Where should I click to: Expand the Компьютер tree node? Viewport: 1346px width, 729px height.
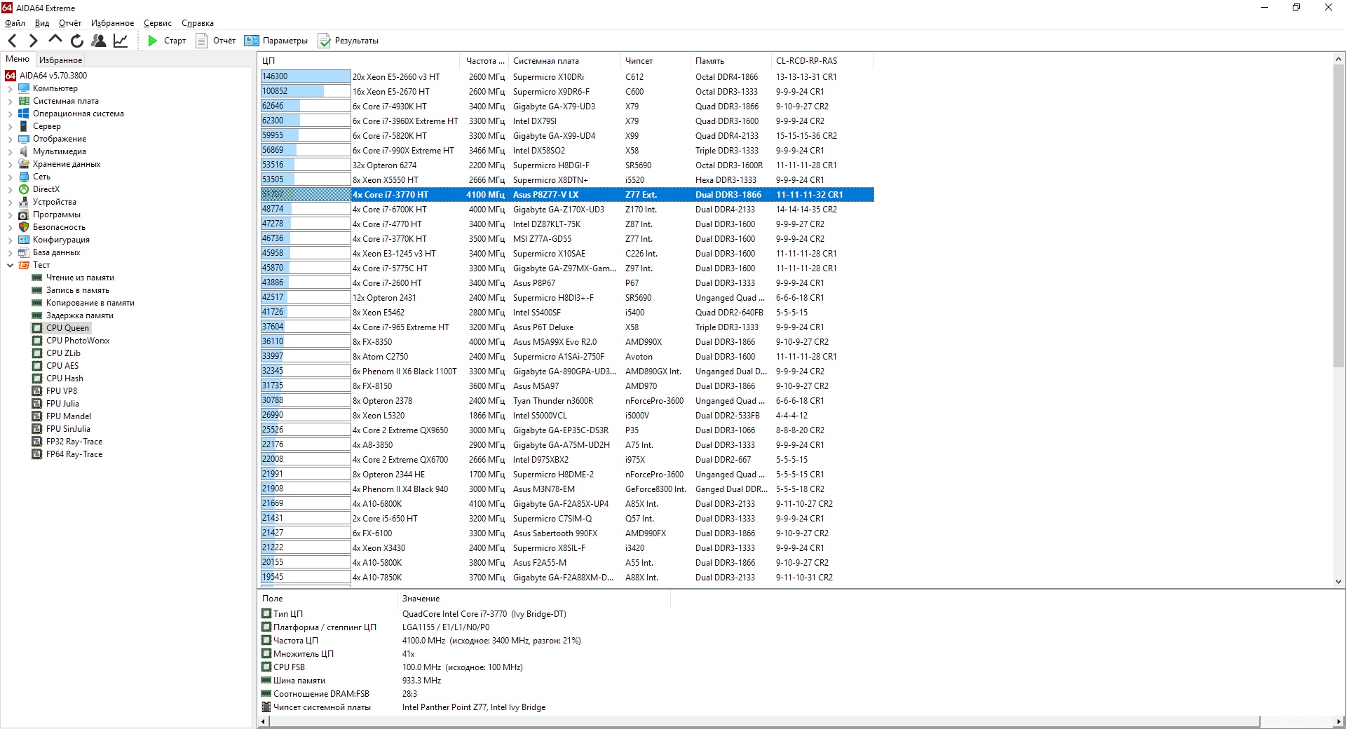(x=10, y=89)
